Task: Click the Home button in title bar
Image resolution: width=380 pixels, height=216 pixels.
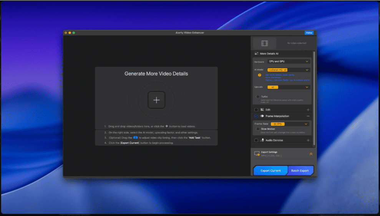Action: click(309, 33)
